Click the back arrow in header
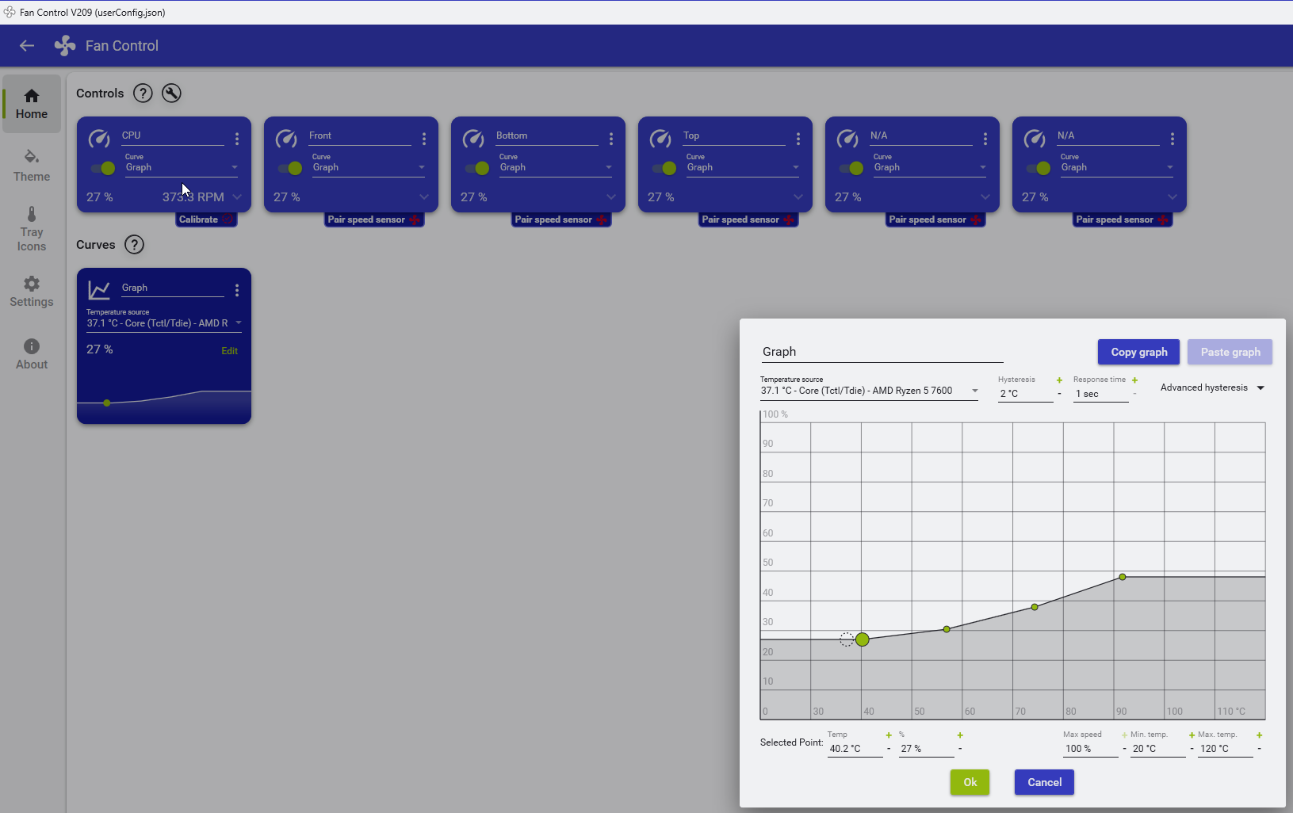Viewport: 1293px width, 813px height. point(27,46)
